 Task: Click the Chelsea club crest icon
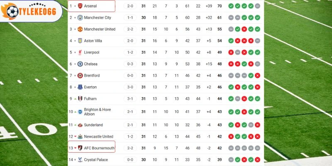click(x=80, y=64)
